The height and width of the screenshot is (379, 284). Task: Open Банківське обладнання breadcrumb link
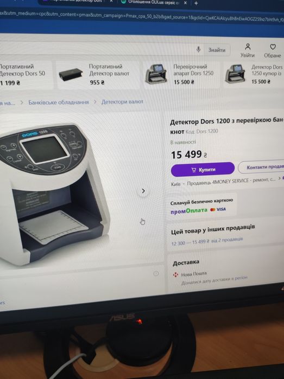point(59,102)
